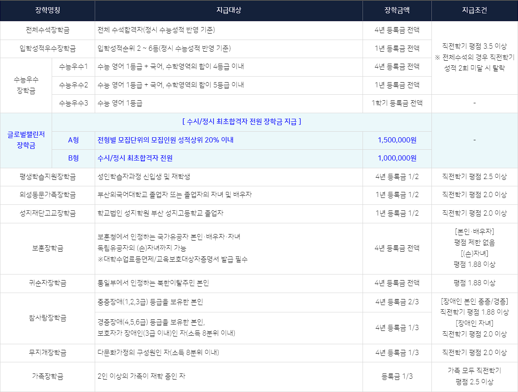Click the 외성동문가족장학금 scholarship name
Image resolution: width=518 pixels, height=392 pixels.
(x=47, y=195)
